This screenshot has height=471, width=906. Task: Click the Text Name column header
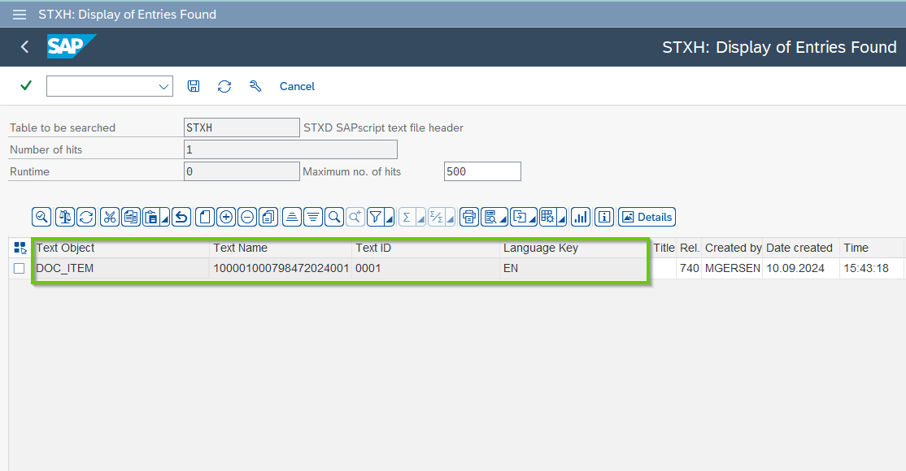[x=240, y=248]
